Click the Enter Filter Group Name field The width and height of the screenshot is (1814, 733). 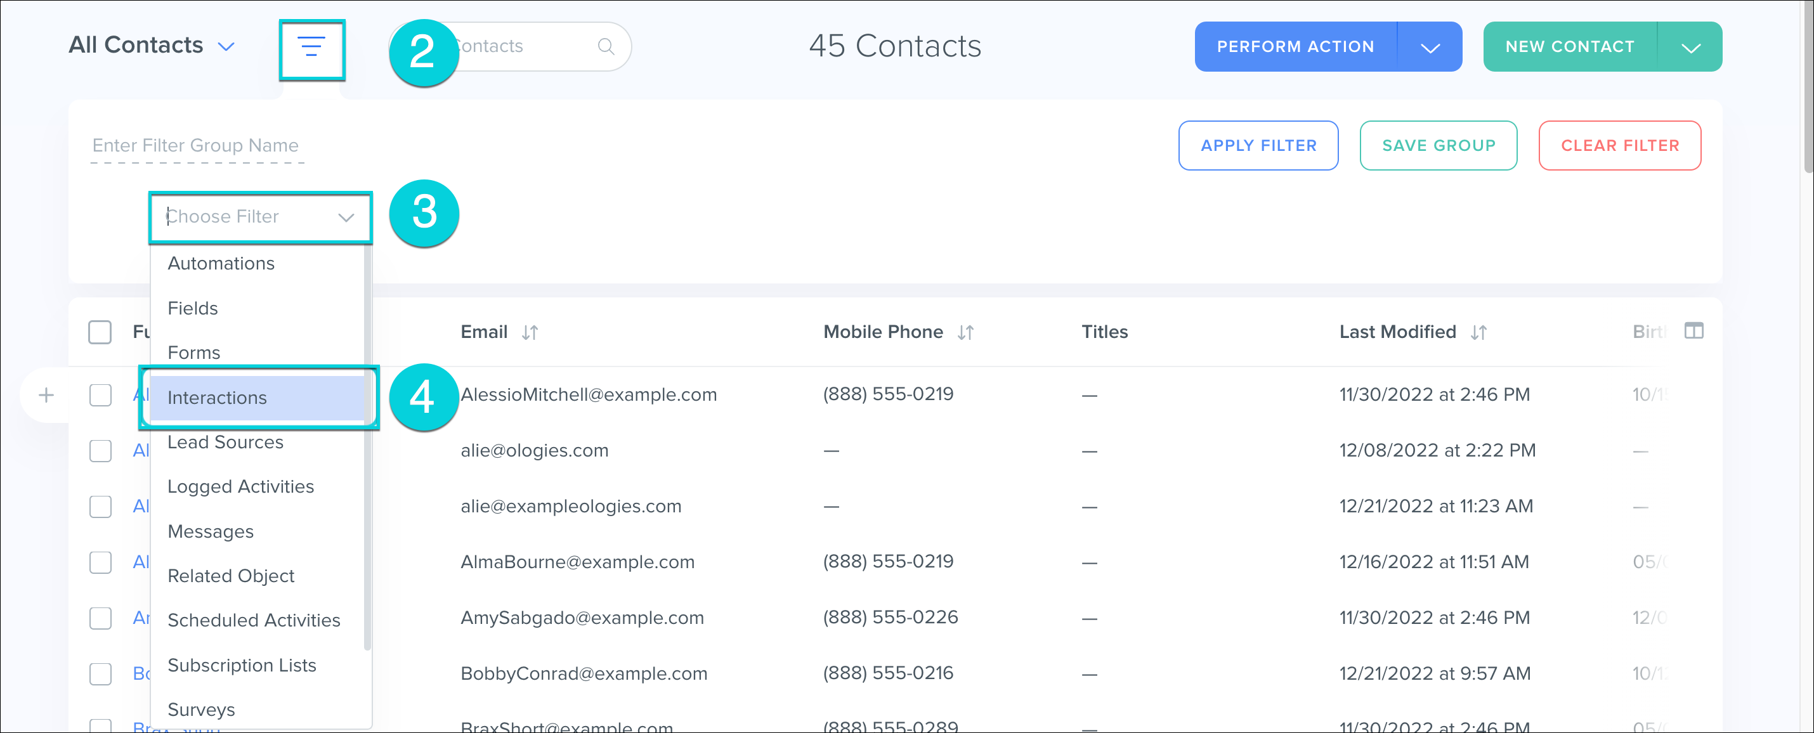point(197,146)
